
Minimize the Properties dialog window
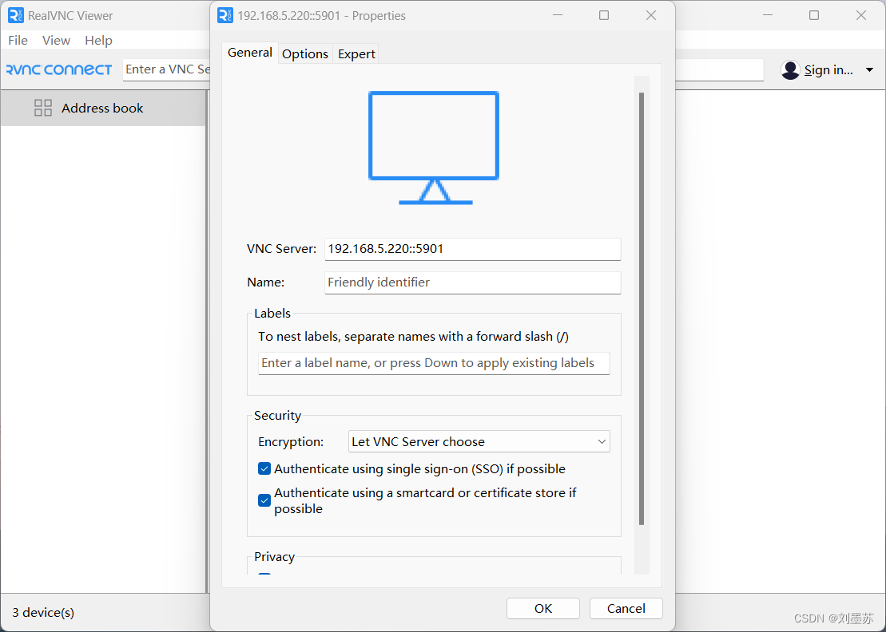pos(558,15)
